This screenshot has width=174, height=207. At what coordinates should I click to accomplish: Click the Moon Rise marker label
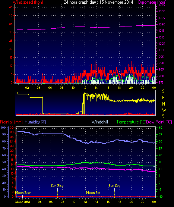point(23,193)
